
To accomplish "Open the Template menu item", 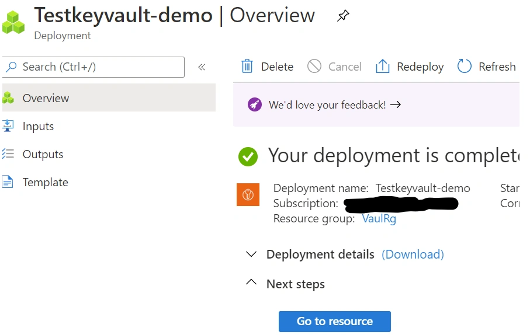I will click(46, 182).
